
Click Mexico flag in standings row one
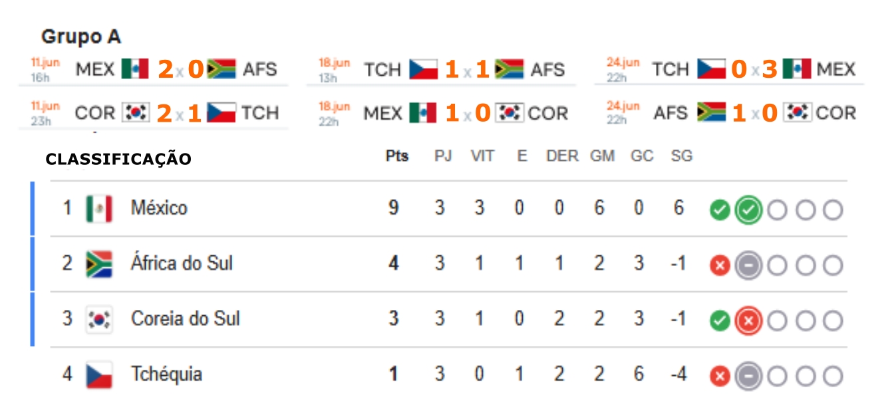99,209
